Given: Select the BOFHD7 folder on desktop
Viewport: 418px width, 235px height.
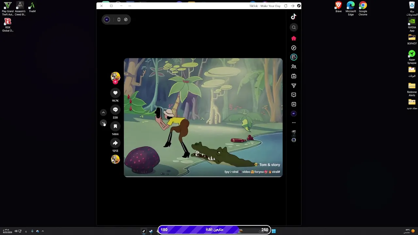Looking at the screenshot, I should (412, 40).
